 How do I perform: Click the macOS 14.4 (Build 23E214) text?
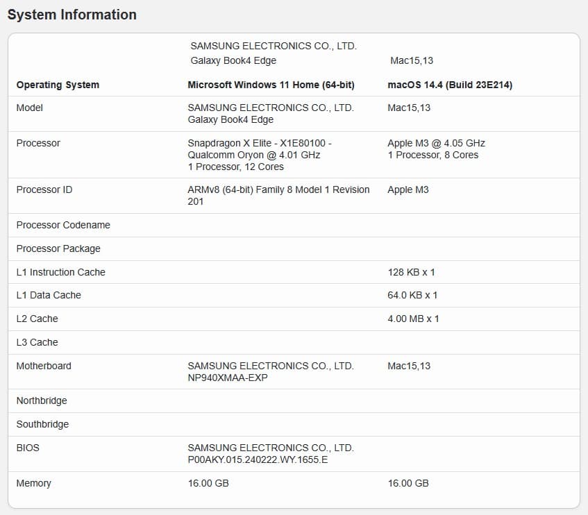tap(450, 85)
